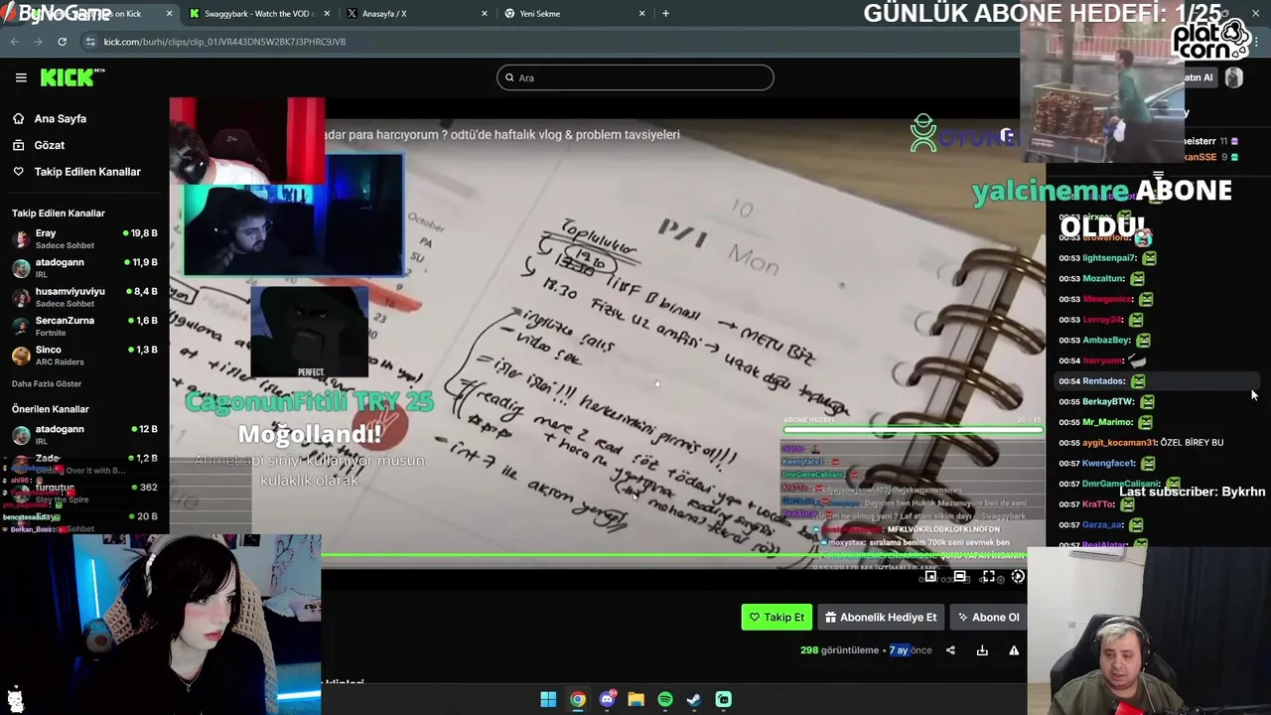The image size is (1271, 715).
Task: Go to Ana Sayfa in sidebar
Action: pyautogui.click(x=60, y=119)
